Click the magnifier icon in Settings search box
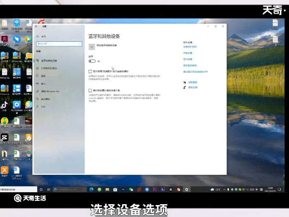This screenshot has width=289, height=217. click(80, 44)
